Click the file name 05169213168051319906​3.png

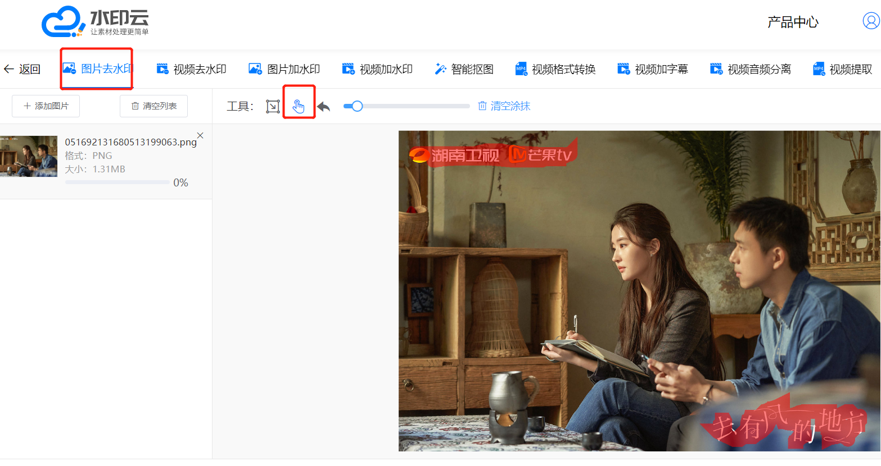[131, 142]
